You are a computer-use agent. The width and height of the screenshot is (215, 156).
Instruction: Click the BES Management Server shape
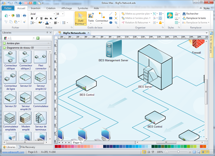pyautogui.click(x=114, y=49)
